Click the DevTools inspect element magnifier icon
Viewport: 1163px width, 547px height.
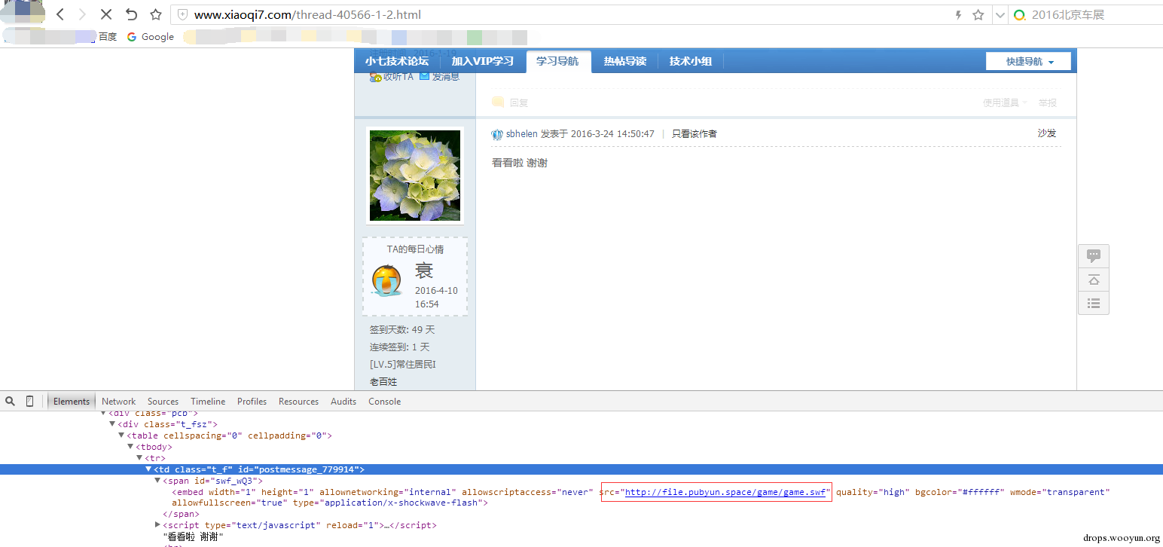coord(11,401)
